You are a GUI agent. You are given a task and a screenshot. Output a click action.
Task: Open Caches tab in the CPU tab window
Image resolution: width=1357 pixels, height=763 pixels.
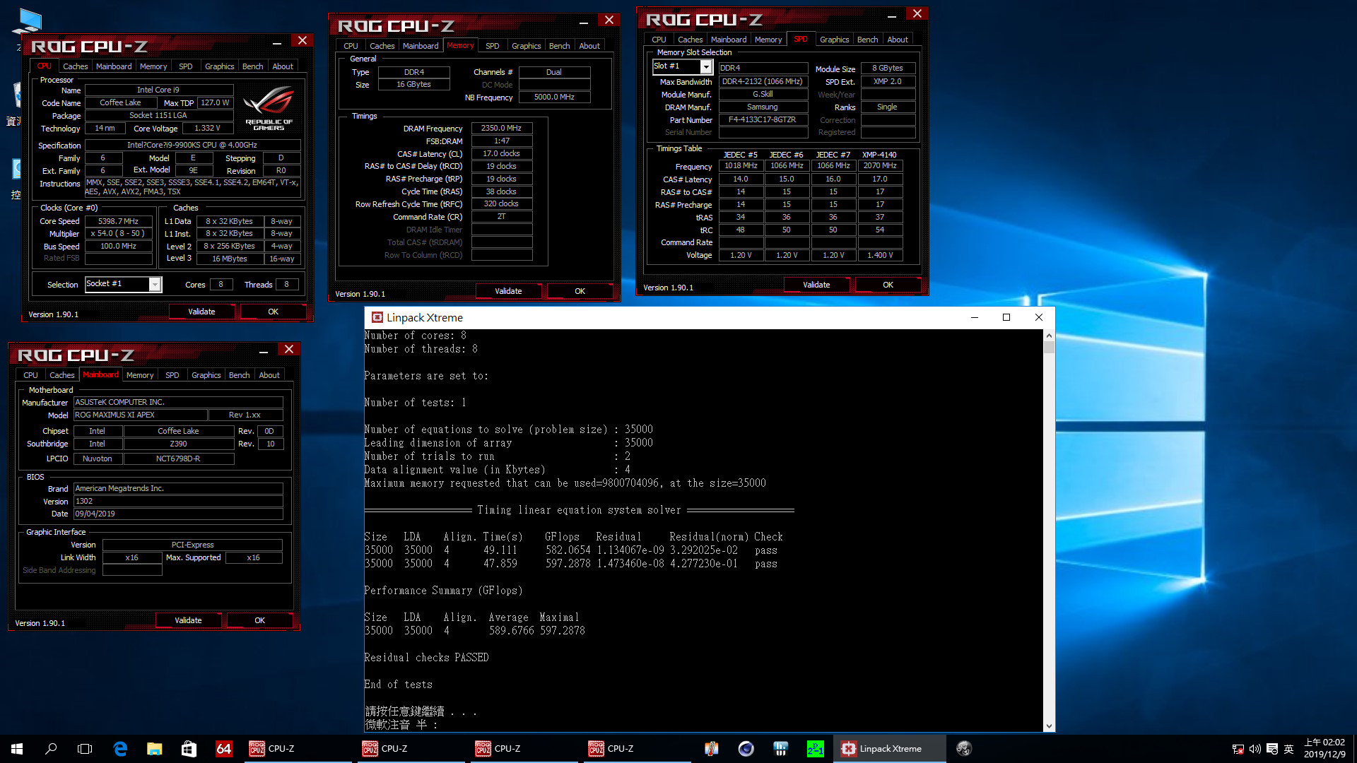pyautogui.click(x=75, y=66)
